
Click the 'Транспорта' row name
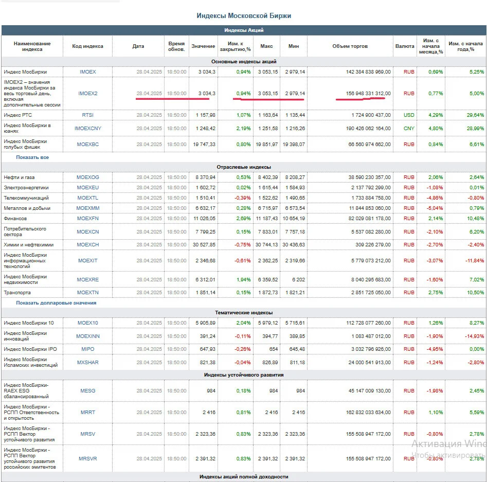[x=17, y=292]
